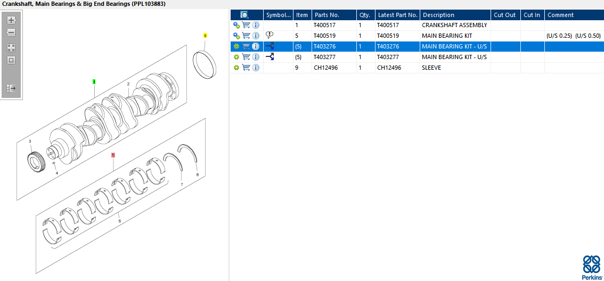The image size is (604, 281).
Task: Open assembly gears icon for T400519 row
Action: pos(236,36)
